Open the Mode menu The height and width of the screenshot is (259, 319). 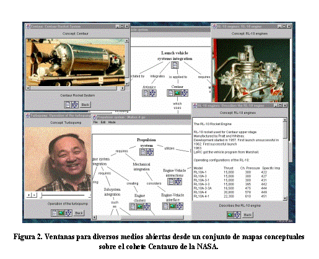point(112,122)
